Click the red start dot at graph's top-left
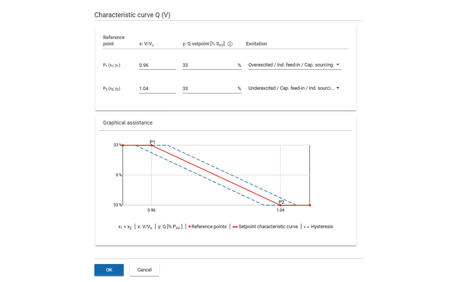The image size is (452, 282). (x=123, y=145)
